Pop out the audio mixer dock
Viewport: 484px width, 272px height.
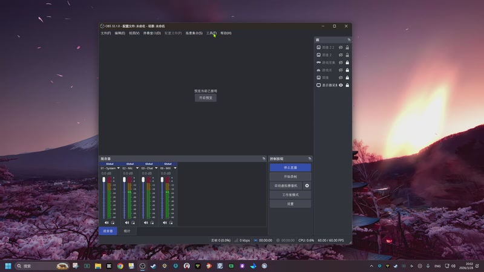click(x=264, y=158)
